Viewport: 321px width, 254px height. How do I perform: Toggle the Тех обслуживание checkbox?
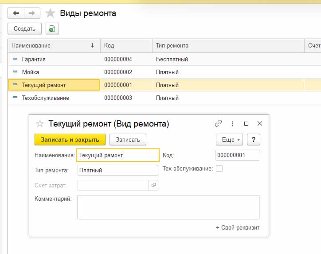[219, 169]
